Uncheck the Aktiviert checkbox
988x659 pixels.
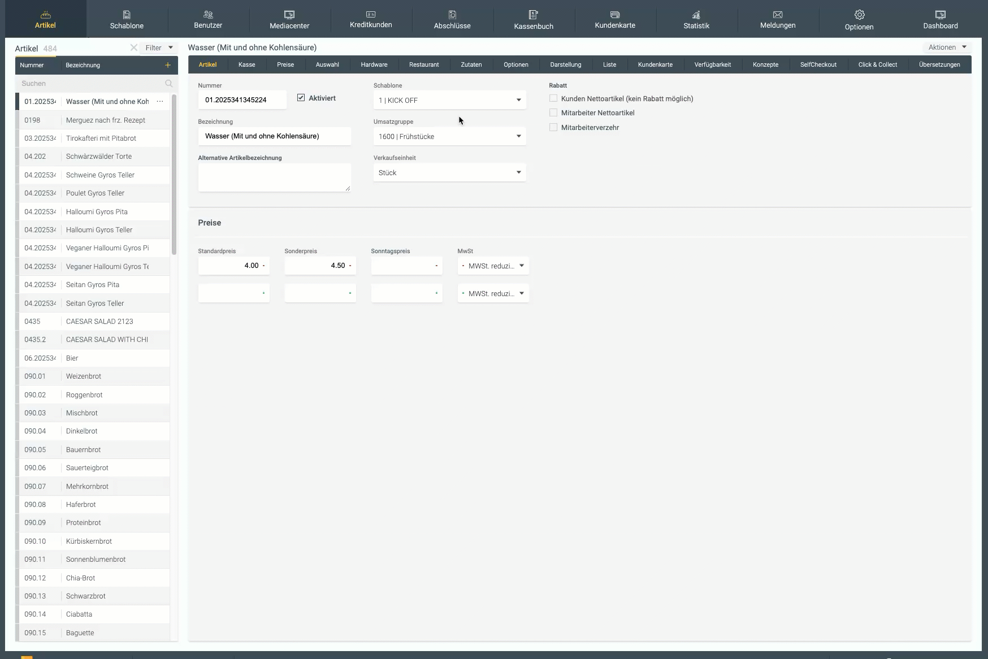pos(301,98)
